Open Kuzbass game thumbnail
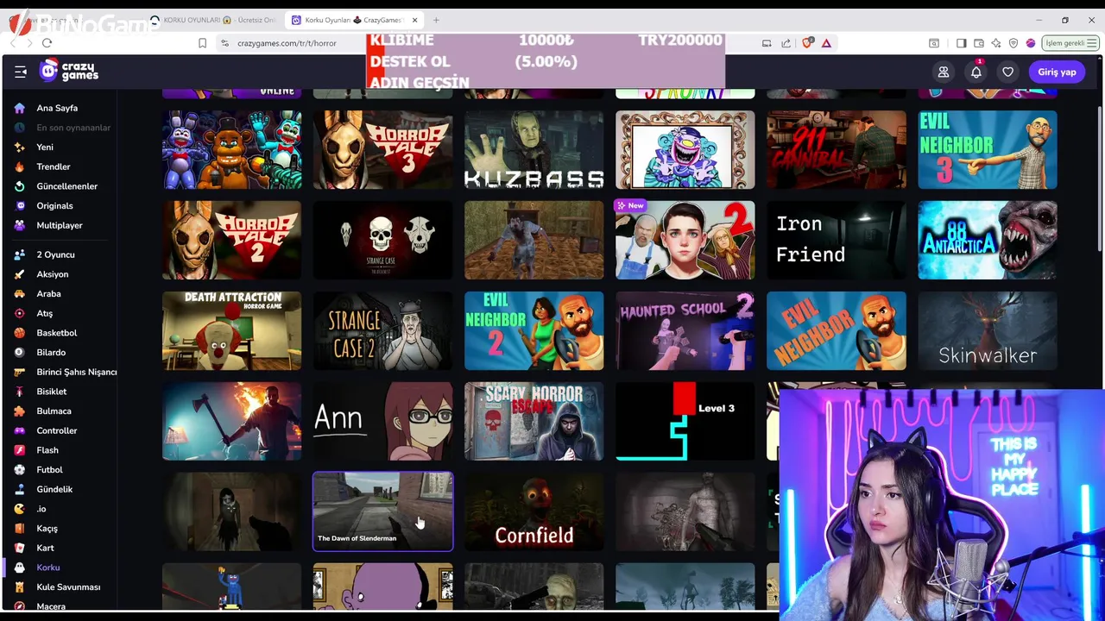 (x=534, y=149)
